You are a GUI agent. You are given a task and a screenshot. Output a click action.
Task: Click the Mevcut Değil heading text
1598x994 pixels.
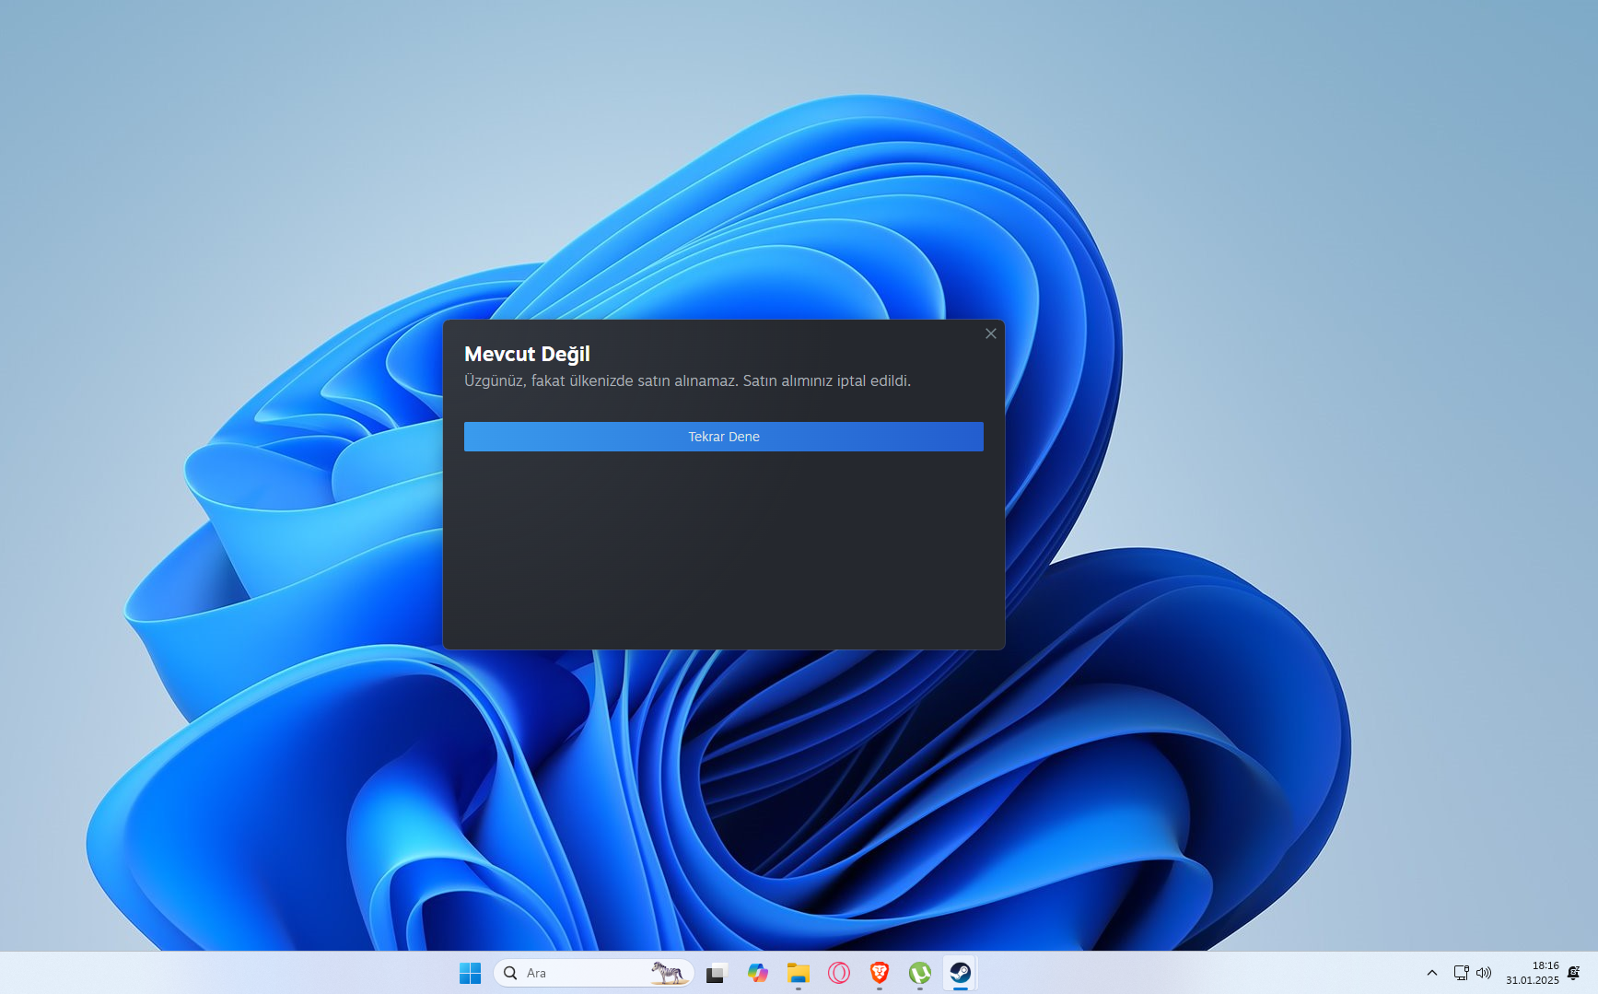point(527,354)
